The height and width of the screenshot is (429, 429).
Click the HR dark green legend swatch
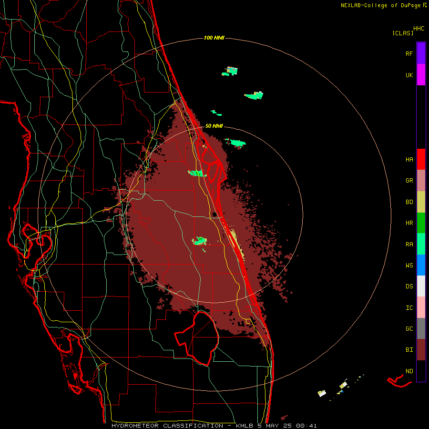tap(421, 223)
